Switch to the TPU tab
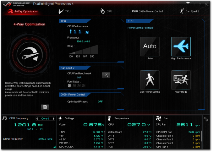The height and width of the screenshot is (152, 213). 64,11
